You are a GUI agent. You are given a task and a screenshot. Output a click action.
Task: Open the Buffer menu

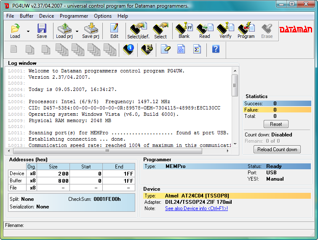[x=27, y=16]
